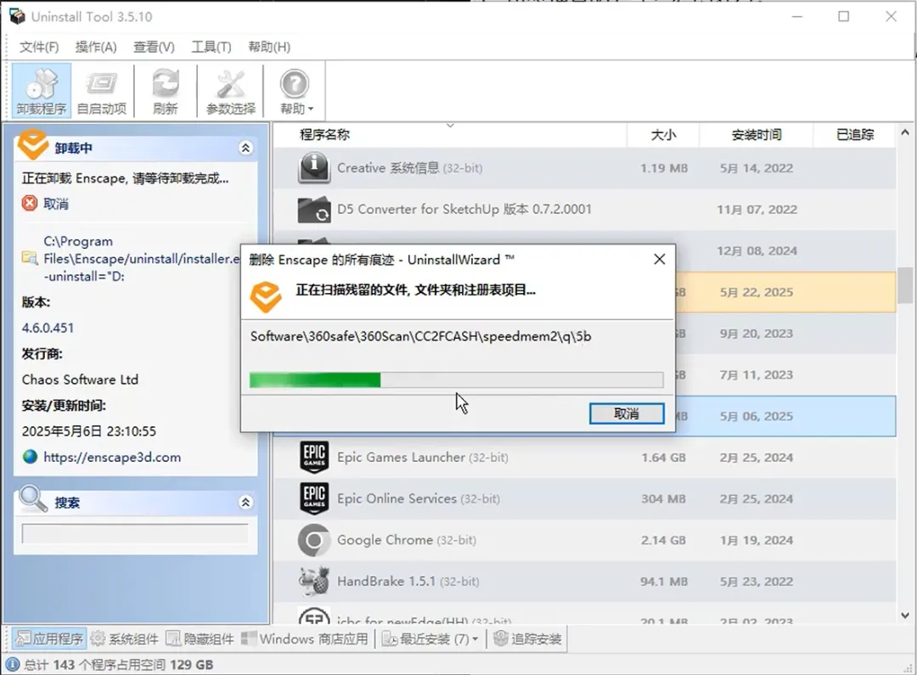Select the HandBrake 1.5.1 pineapple icon

pyautogui.click(x=314, y=582)
